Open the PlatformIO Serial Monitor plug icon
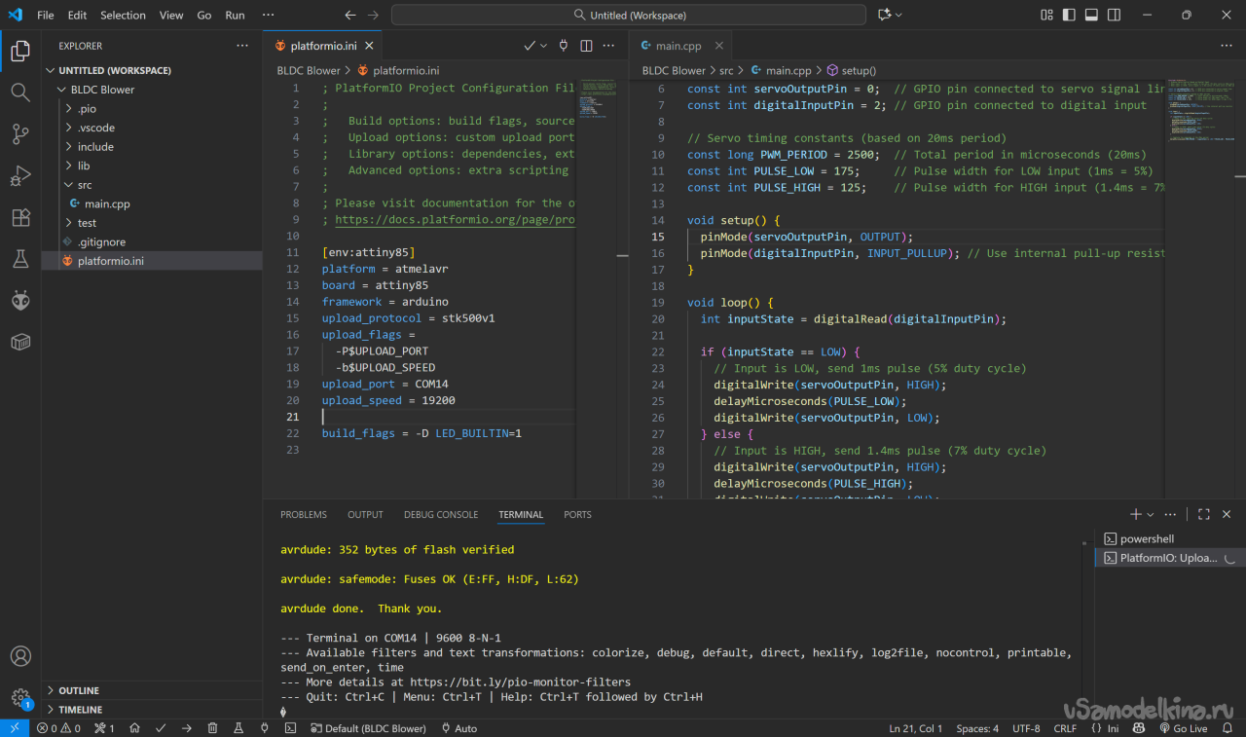This screenshot has width=1246, height=737. [x=263, y=728]
